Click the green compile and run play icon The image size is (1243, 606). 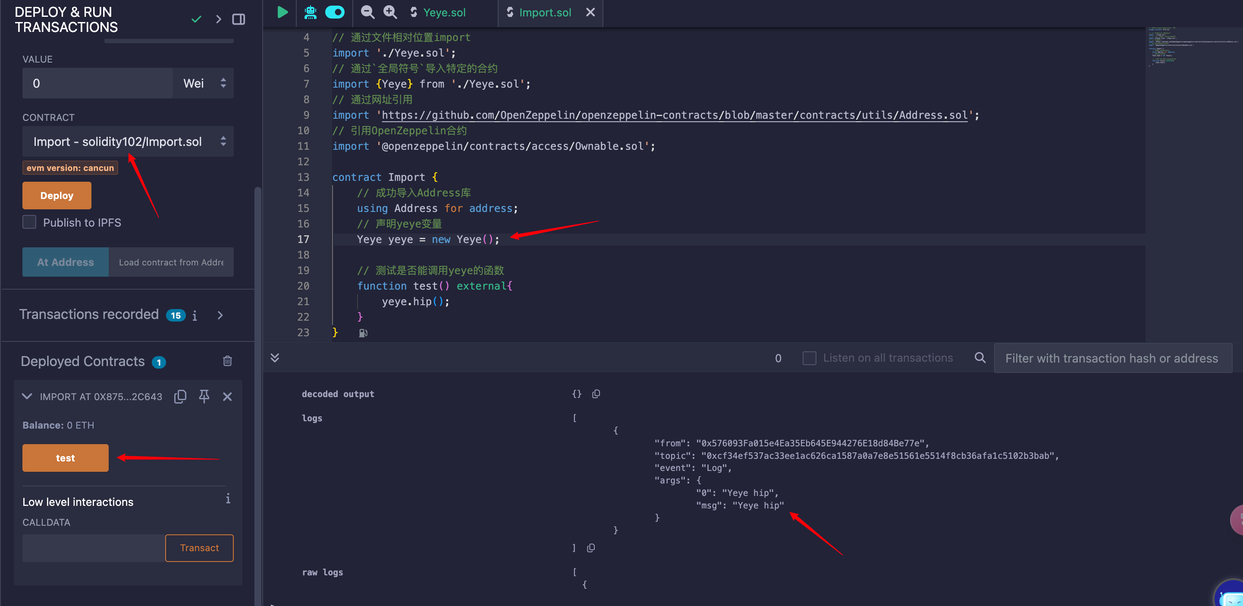tap(283, 12)
